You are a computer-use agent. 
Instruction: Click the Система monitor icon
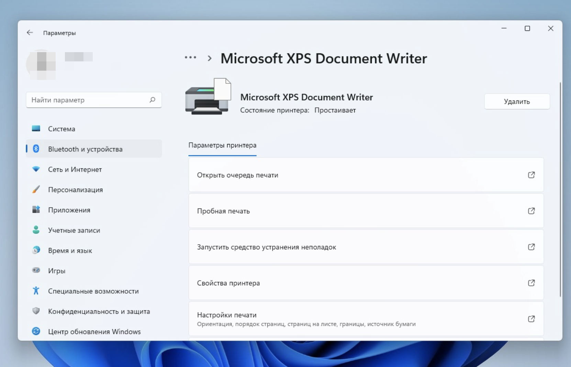tap(36, 129)
